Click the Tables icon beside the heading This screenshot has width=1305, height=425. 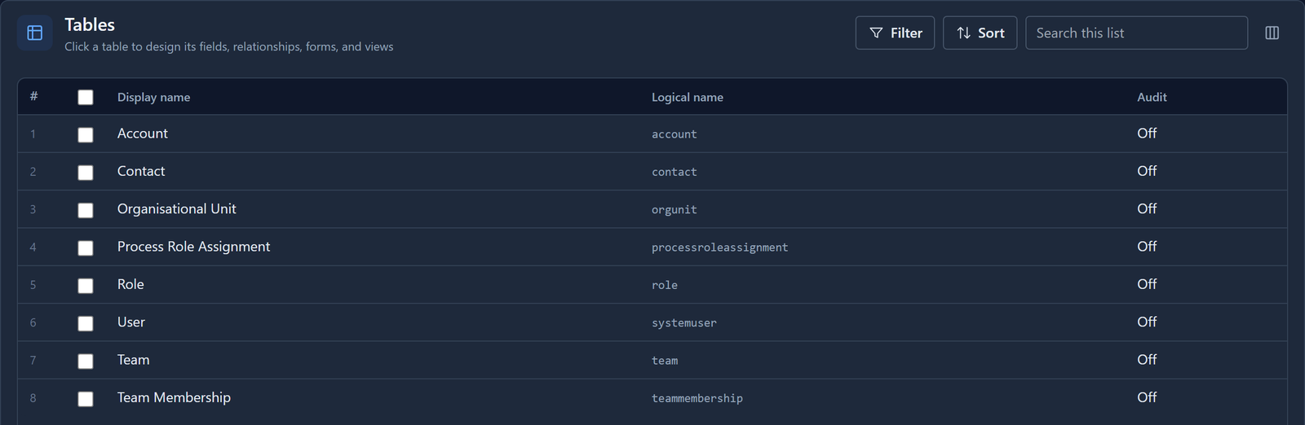click(x=35, y=33)
